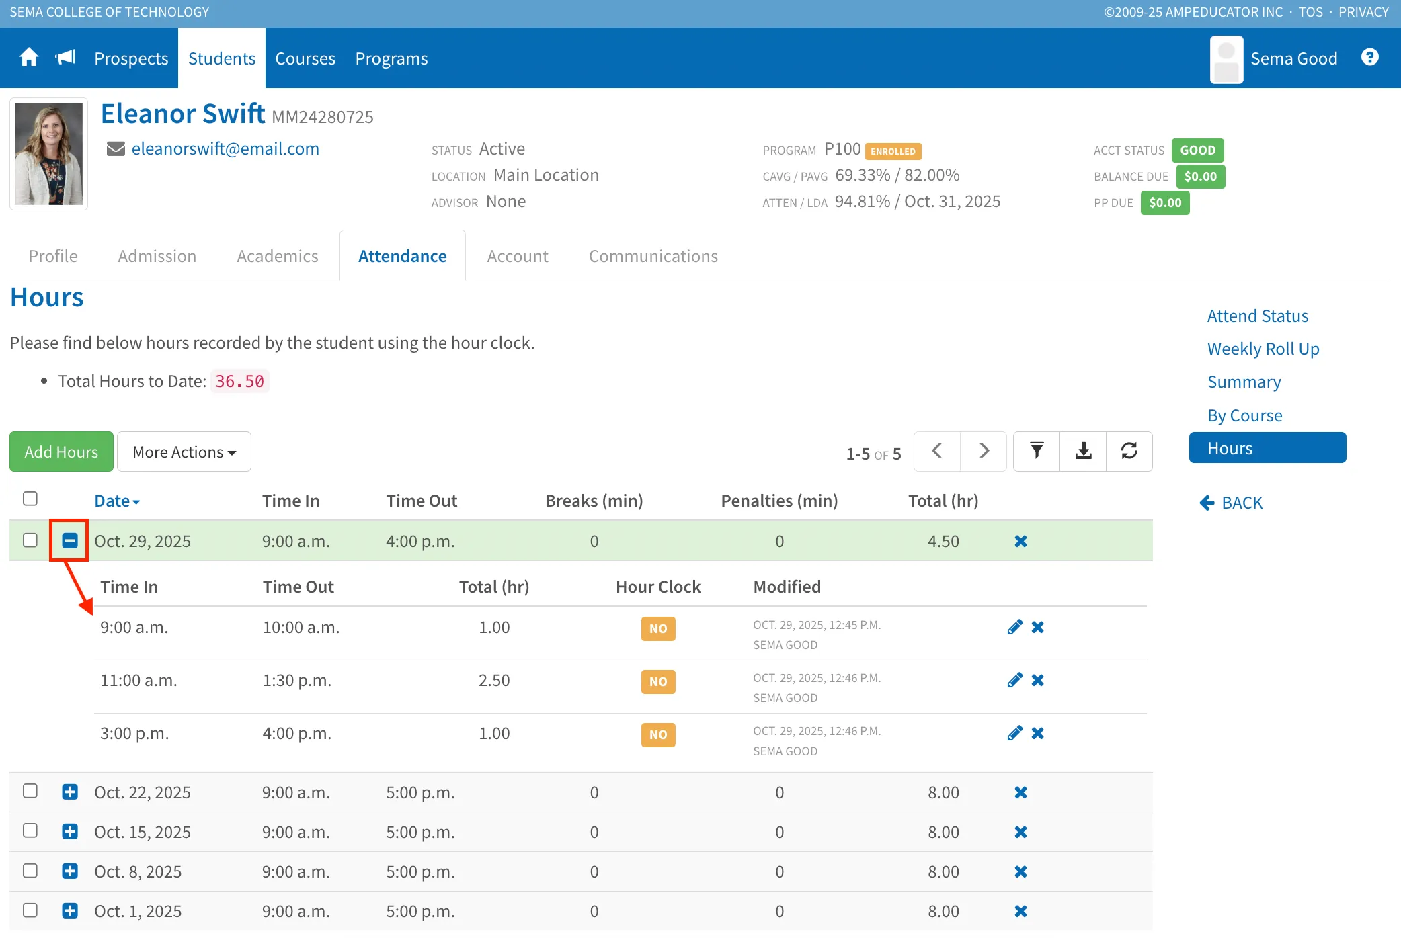Go to next page of results

pyautogui.click(x=984, y=451)
